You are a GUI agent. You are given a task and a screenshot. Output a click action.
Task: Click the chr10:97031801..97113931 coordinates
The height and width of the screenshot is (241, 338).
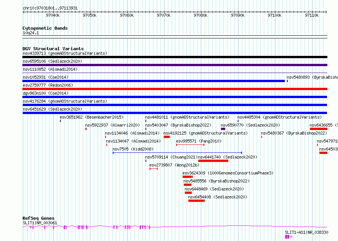(x=50, y=8)
